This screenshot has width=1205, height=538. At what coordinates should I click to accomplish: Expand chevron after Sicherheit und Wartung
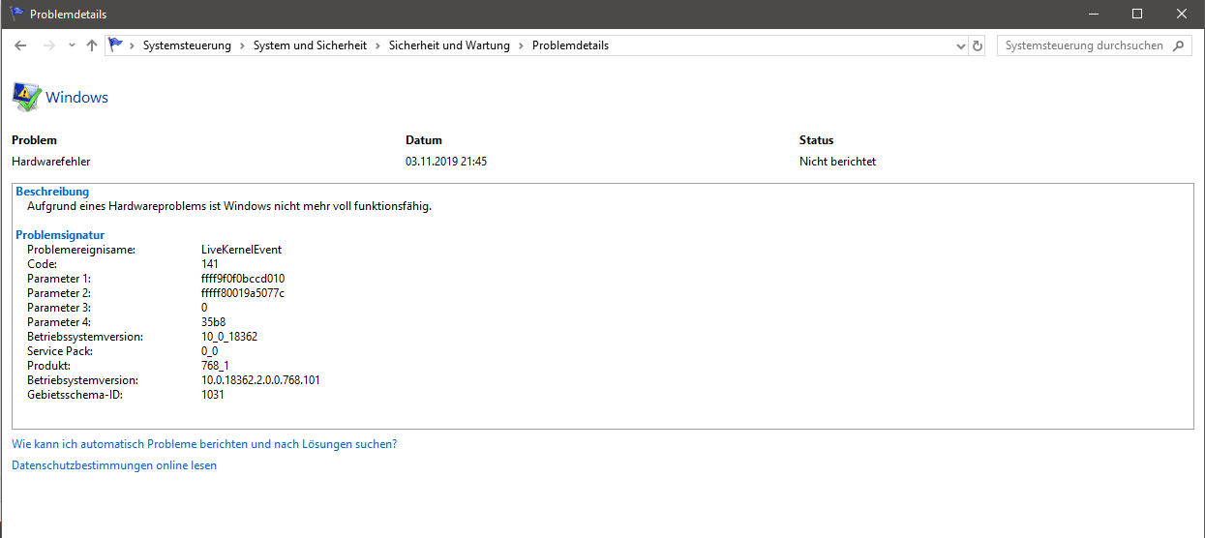click(521, 45)
